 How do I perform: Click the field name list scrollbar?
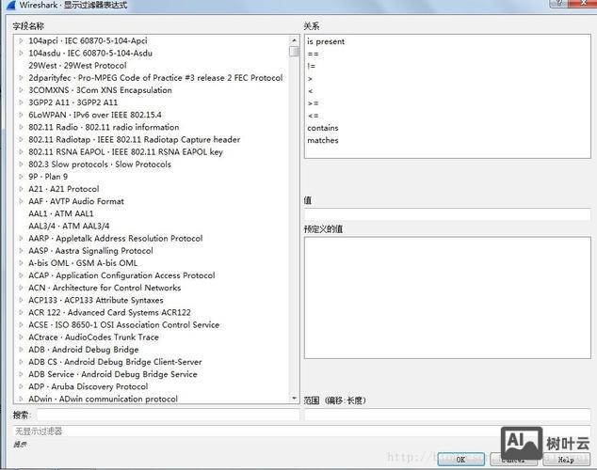point(293,216)
